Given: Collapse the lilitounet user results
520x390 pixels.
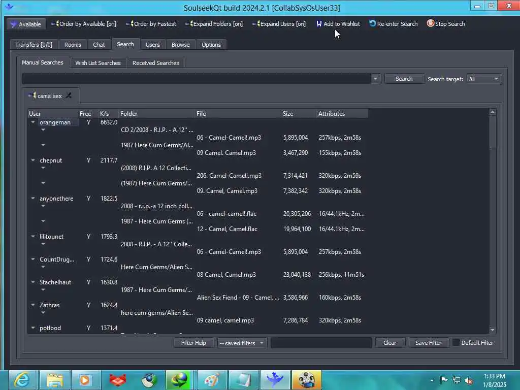Looking at the screenshot, I should (33, 237).
